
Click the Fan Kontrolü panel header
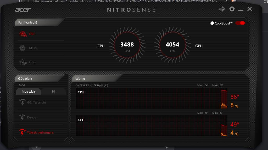pos(39,22)
